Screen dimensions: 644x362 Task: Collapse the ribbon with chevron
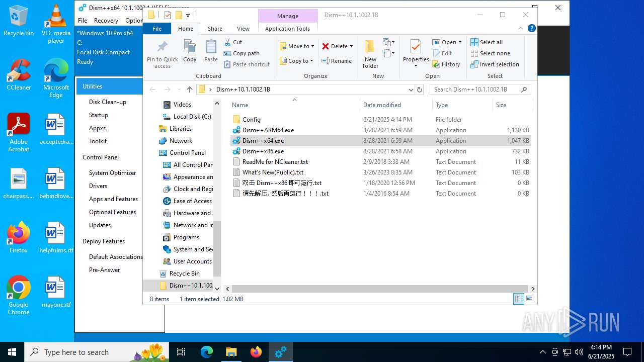point(522,28)
